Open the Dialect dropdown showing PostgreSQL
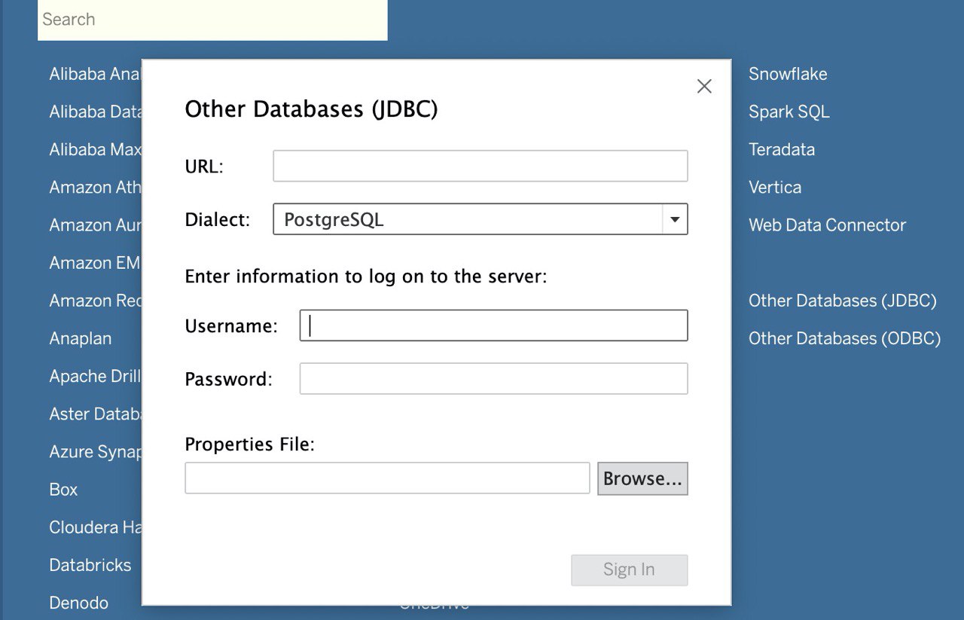Screen dimensions: 964x620 (x=480, y=219)
